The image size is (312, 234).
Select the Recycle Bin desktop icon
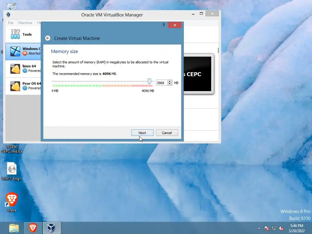tap(12, 6)
